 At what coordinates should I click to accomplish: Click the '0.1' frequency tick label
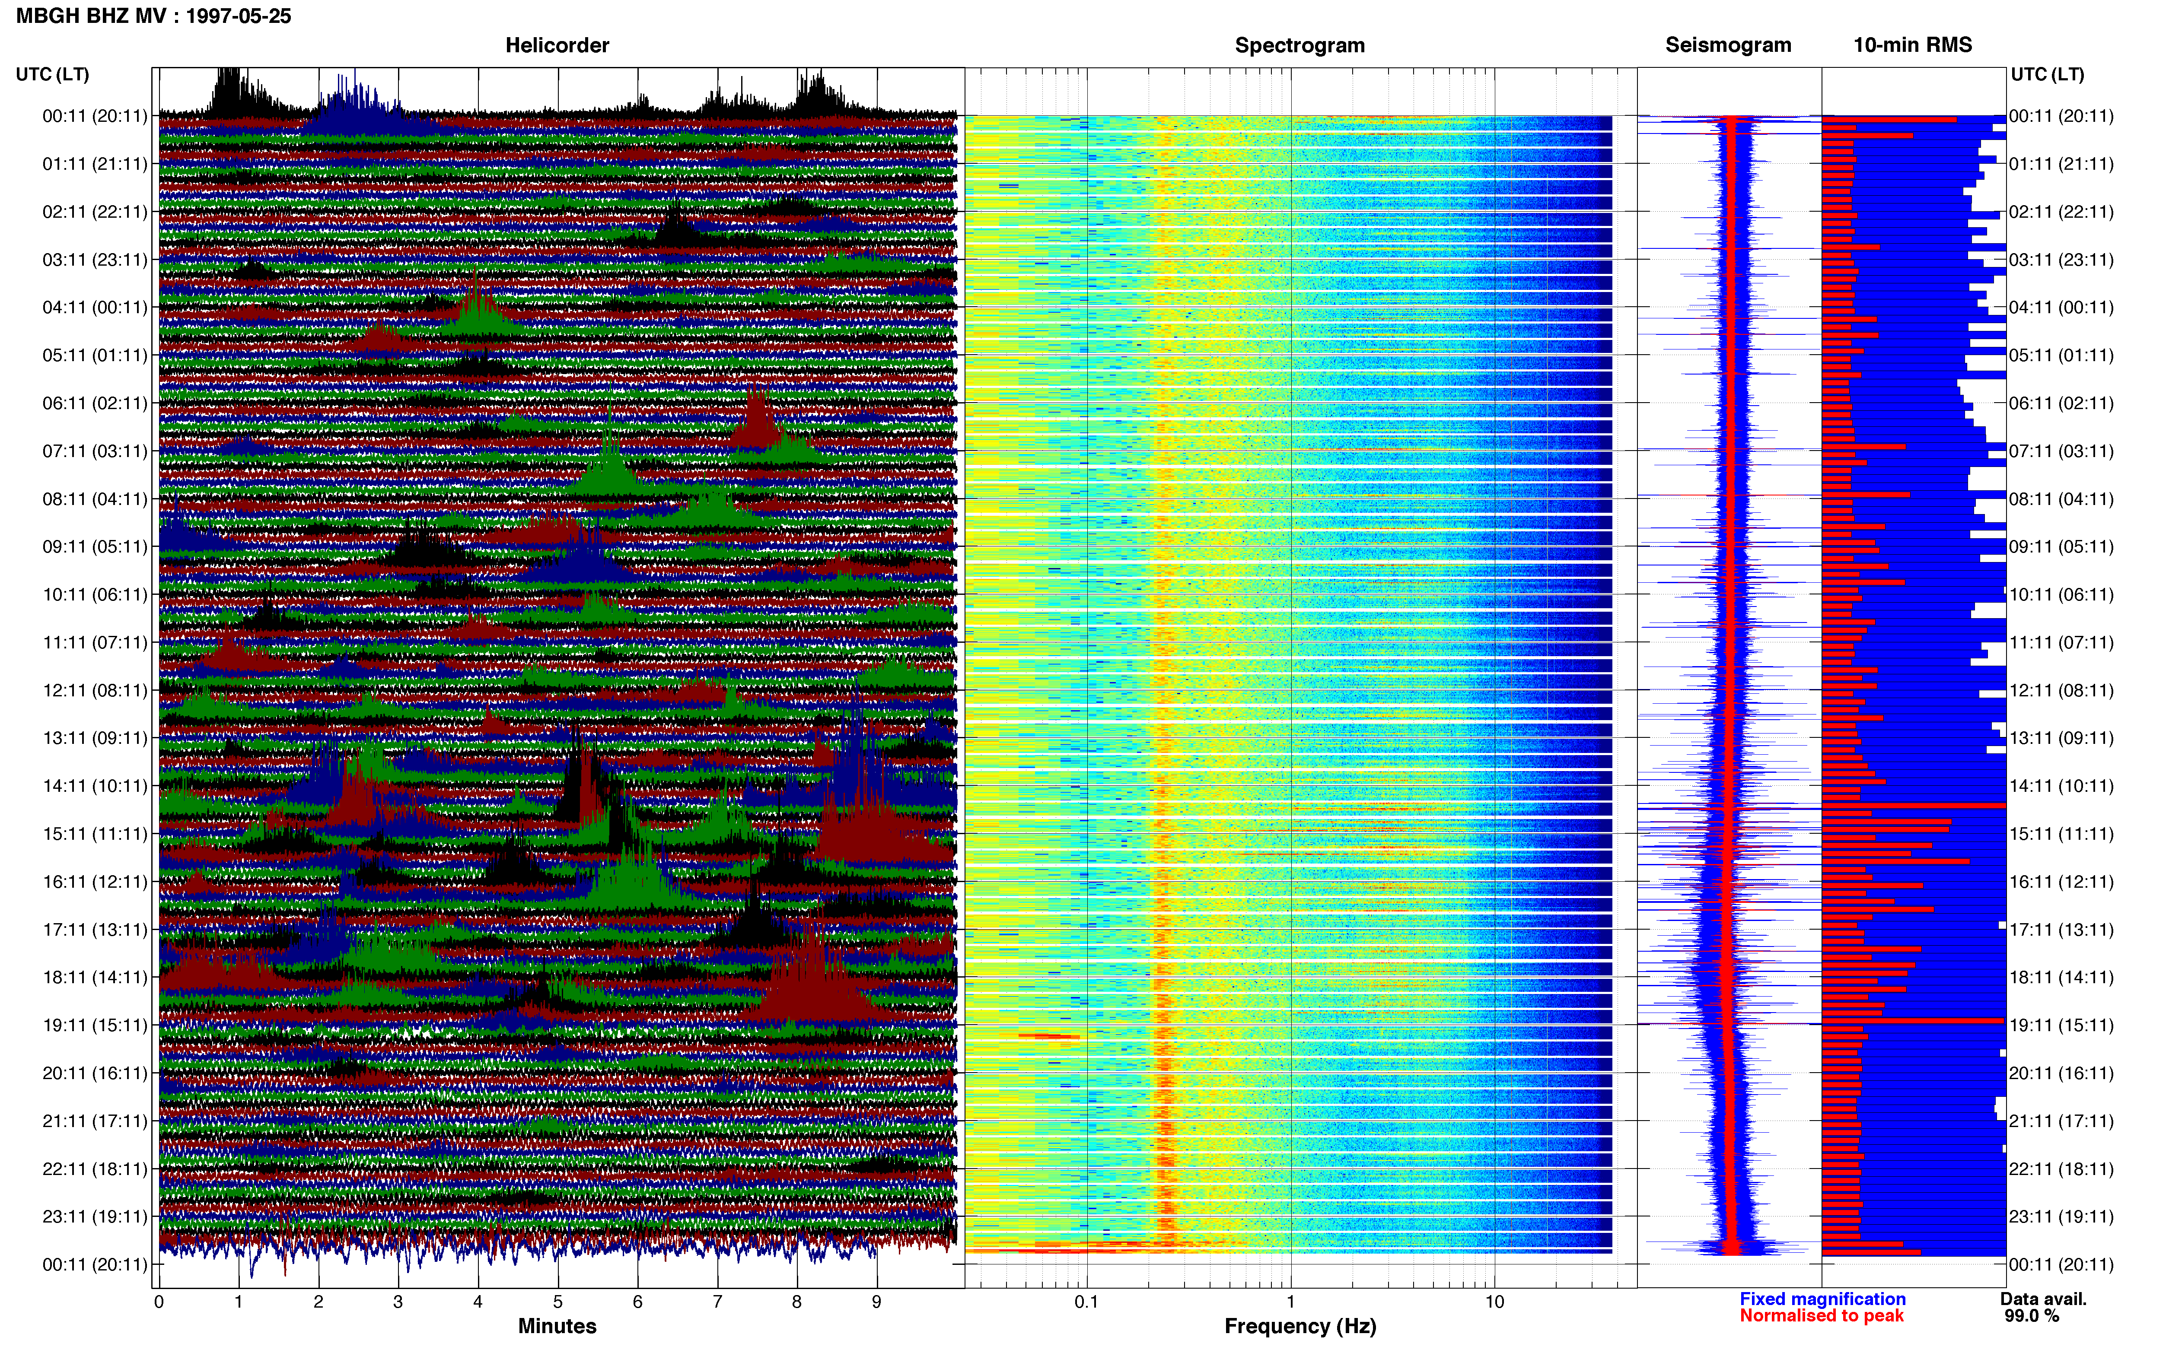point(1086,1301)
